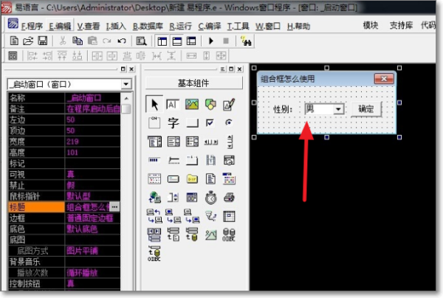The height and width of the screenshot is (298, 443).
Task: Click the binoculars search icon
Action: 247,41
